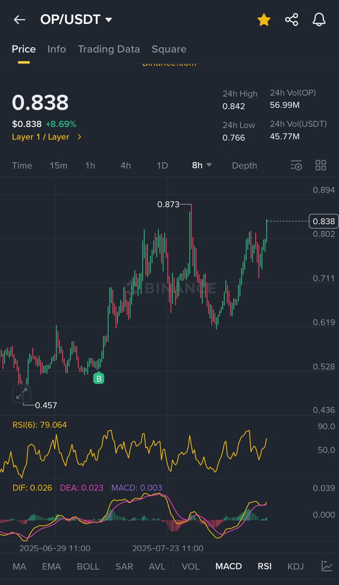This screenshot has width=339, height=585.
Task: Open chart settings icon next to Depth
Action: point(296,165)
